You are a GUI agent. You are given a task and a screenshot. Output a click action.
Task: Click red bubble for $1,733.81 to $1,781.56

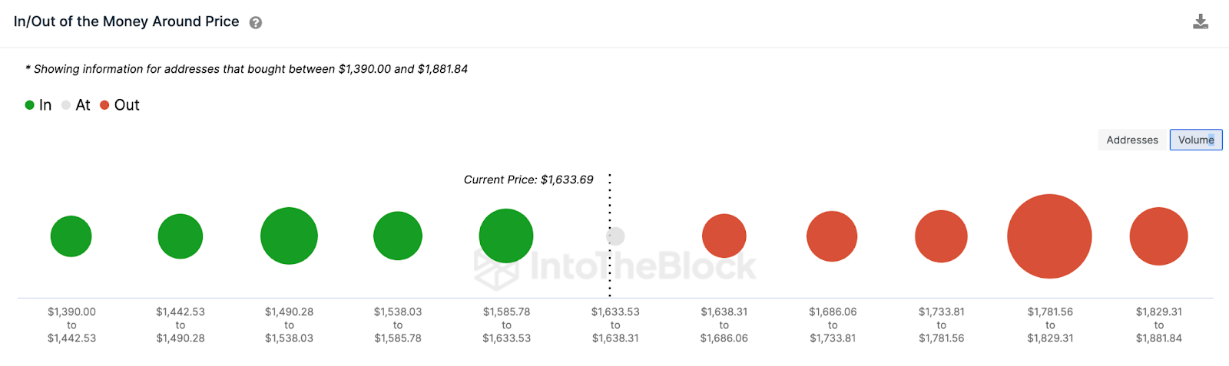(941, 236)
